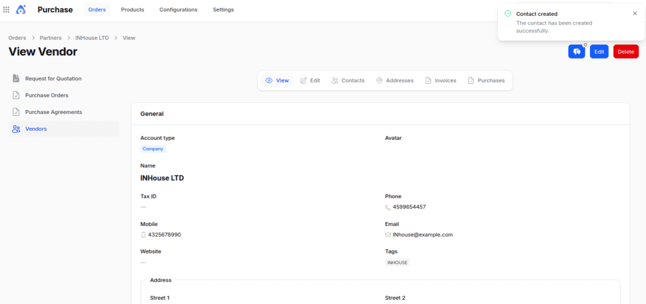This screenshot has width=646, height=304.
Task: Click the email INhouse@example.com
Action: tap(423, 235)
